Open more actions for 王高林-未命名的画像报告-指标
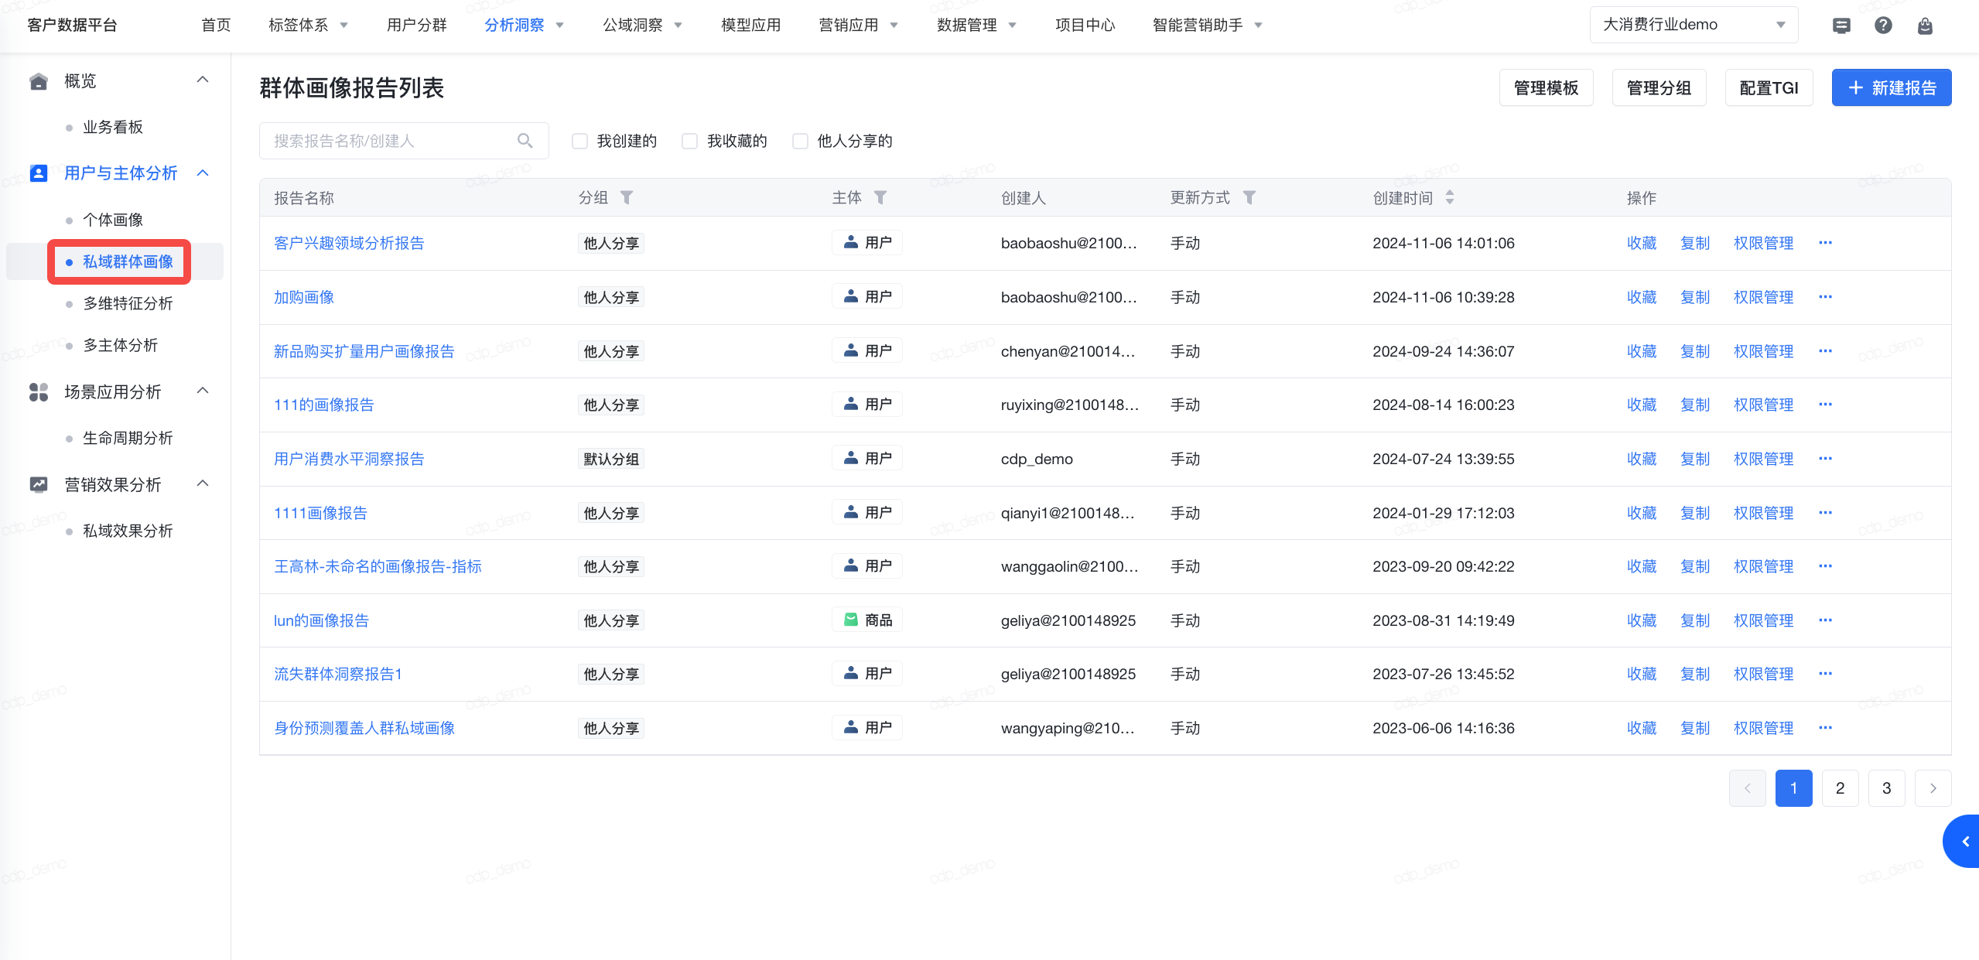The width and height of the screenshot is (1979, 960). [x=1826, y=566]
